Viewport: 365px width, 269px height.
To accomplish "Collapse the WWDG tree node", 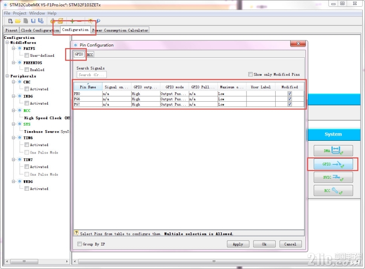I will point(13,181).
